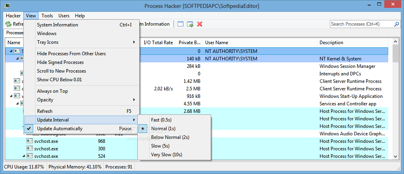The width and height of the screenshot is (404, 174).
Task: Click the process icon in the 916 kB row
Action: (17, 96)
